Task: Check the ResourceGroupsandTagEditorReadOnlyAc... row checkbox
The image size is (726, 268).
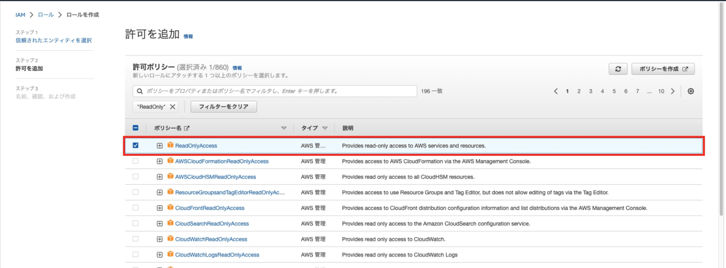Action: (x=136, y=192)
